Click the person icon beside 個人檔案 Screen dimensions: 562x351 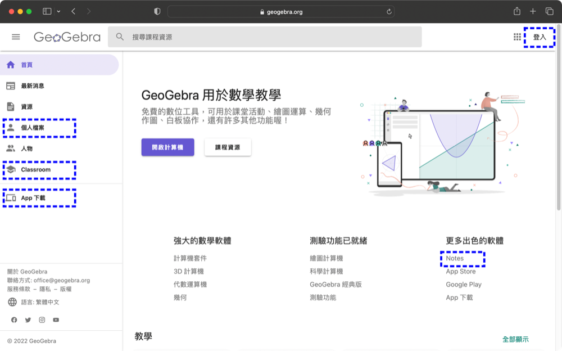tap(11, 128)
